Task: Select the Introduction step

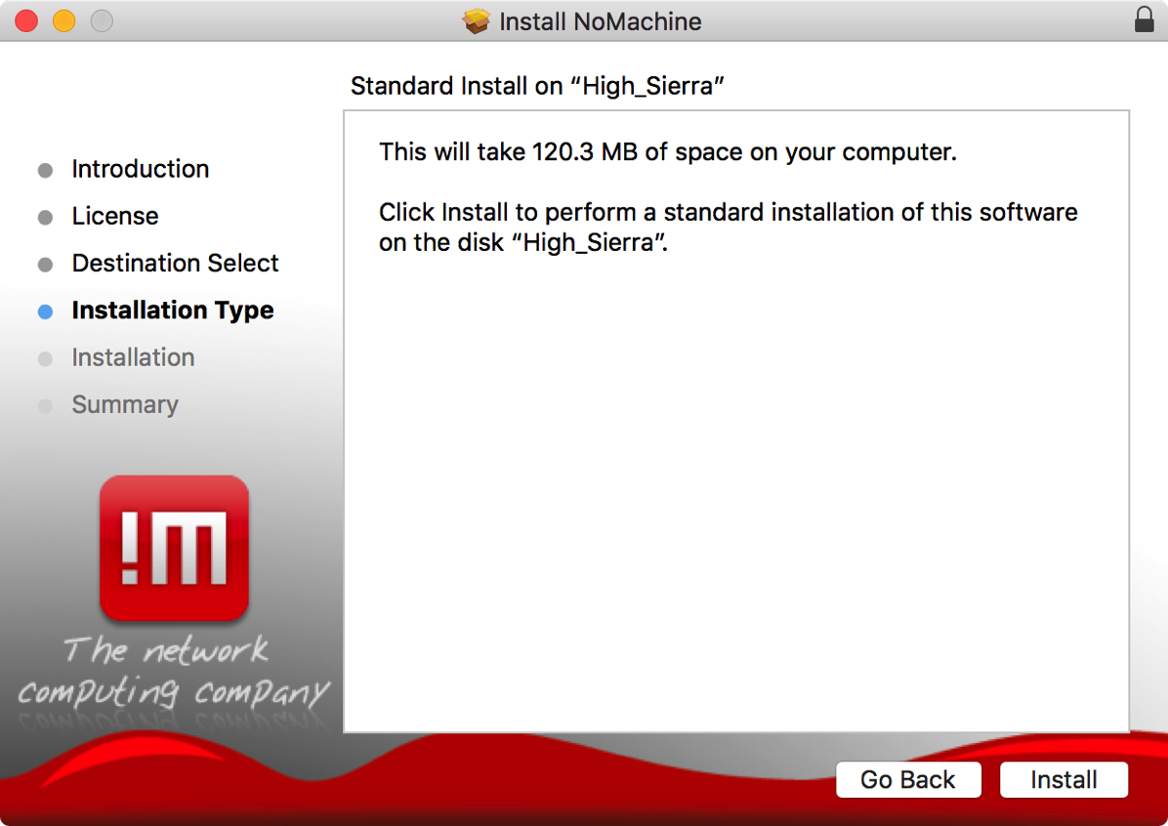Action: 140,169
